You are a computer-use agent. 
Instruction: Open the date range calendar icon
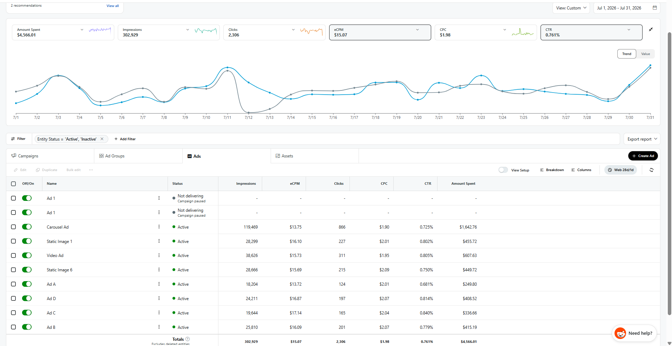coord(654,8)
